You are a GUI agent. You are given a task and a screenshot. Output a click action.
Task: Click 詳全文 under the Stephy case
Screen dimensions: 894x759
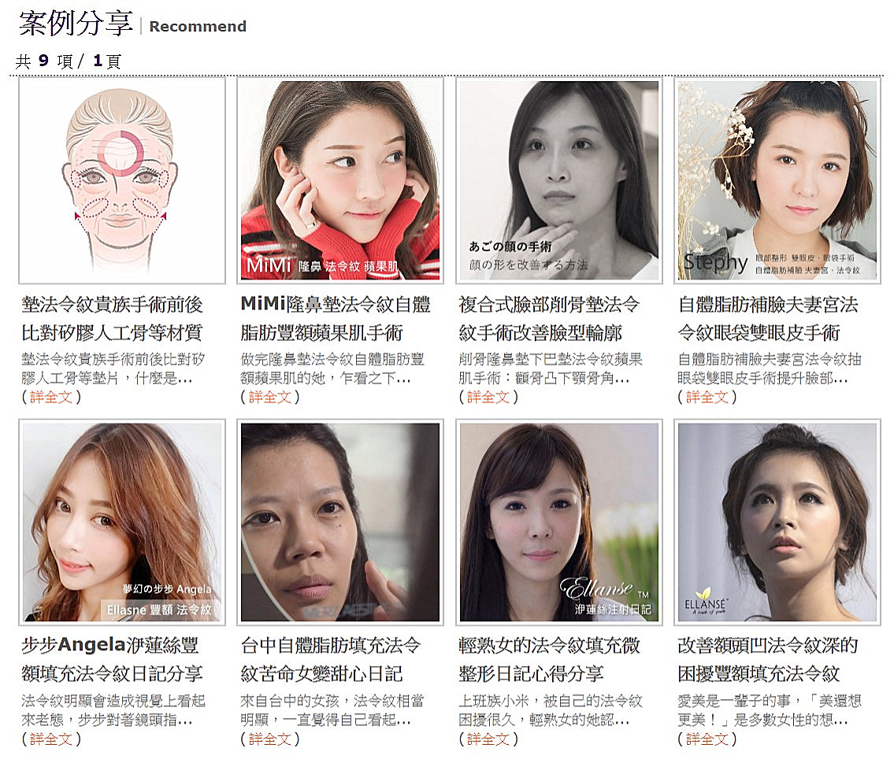point(707,397)
